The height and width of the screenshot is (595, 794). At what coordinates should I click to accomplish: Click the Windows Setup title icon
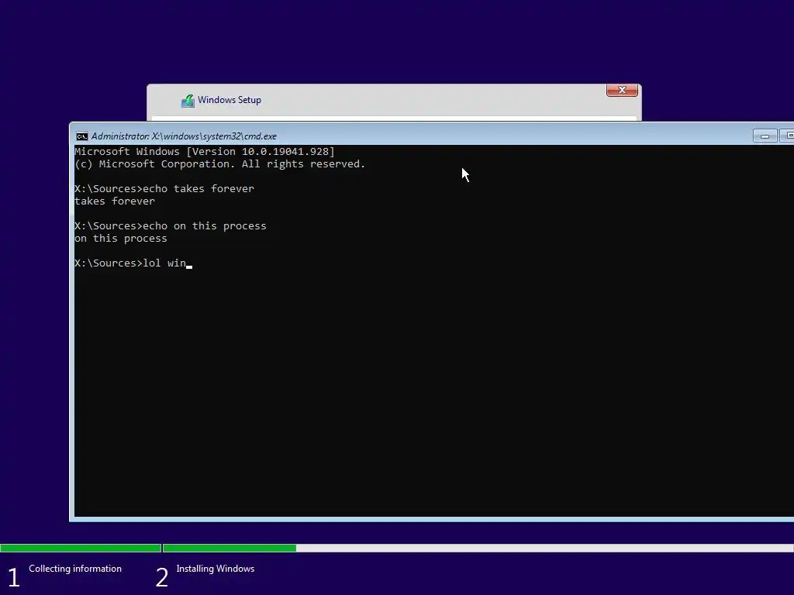click(188, 101)
